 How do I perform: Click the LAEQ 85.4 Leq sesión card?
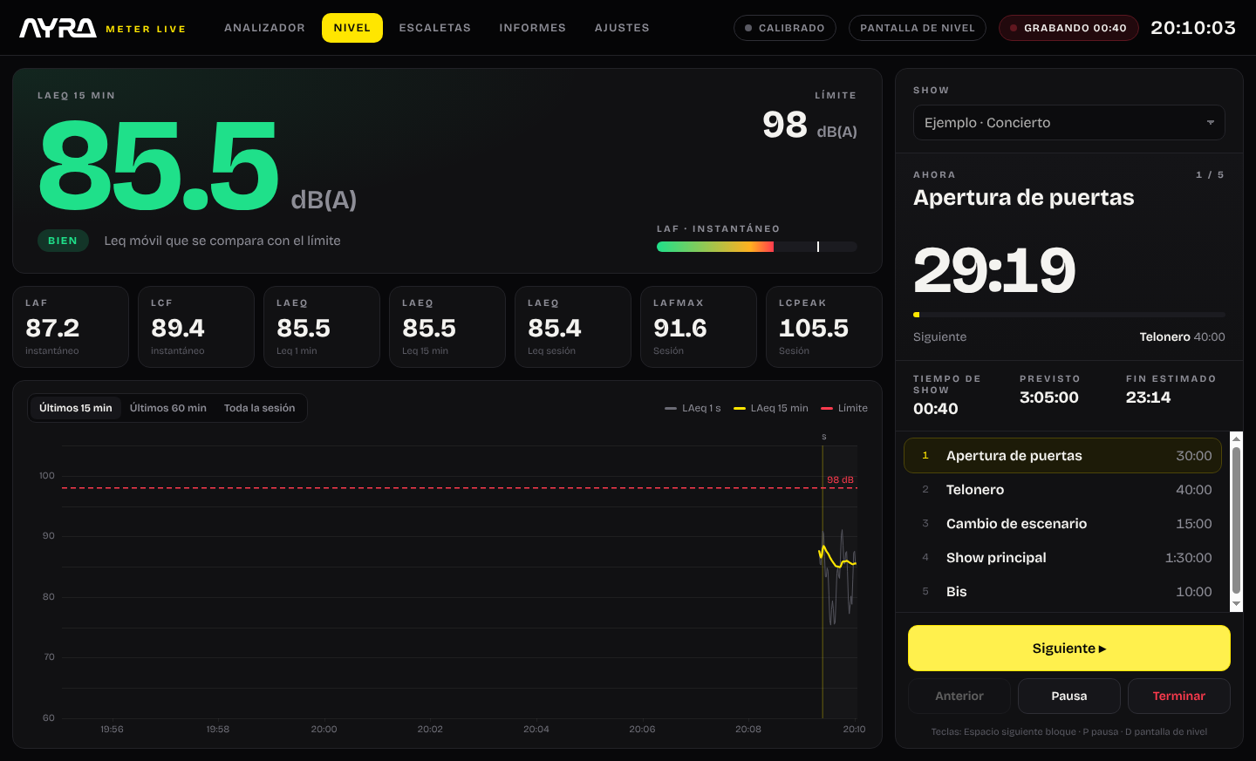click(x=573, y=327)
